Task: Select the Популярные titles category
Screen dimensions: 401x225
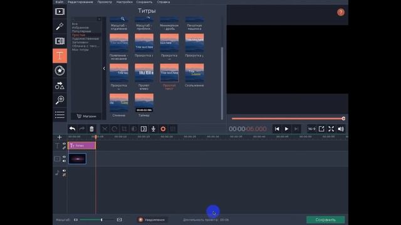Action: 81,31
